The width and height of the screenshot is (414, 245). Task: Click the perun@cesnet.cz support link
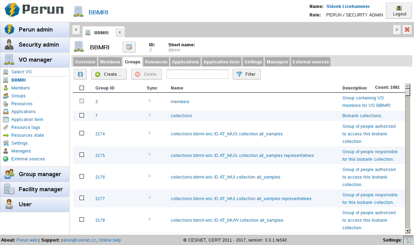(78, 240)
